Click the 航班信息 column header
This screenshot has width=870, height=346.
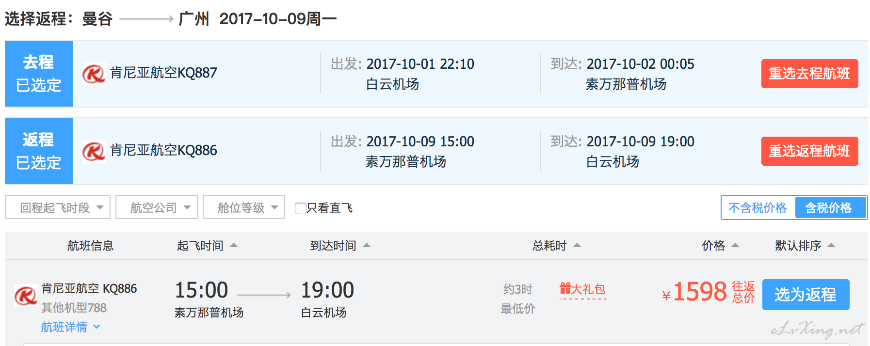click(x=90, y=246)
